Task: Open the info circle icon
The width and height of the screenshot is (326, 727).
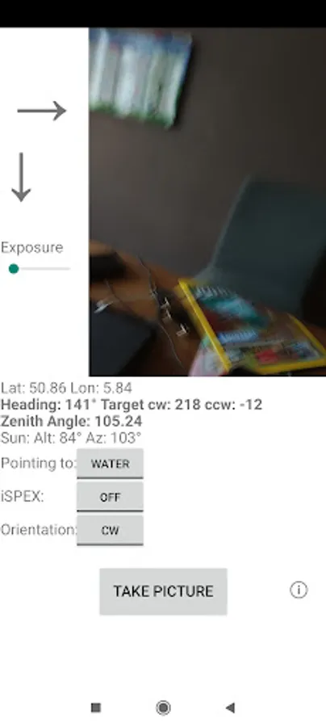Action: [x=299, y=590]
